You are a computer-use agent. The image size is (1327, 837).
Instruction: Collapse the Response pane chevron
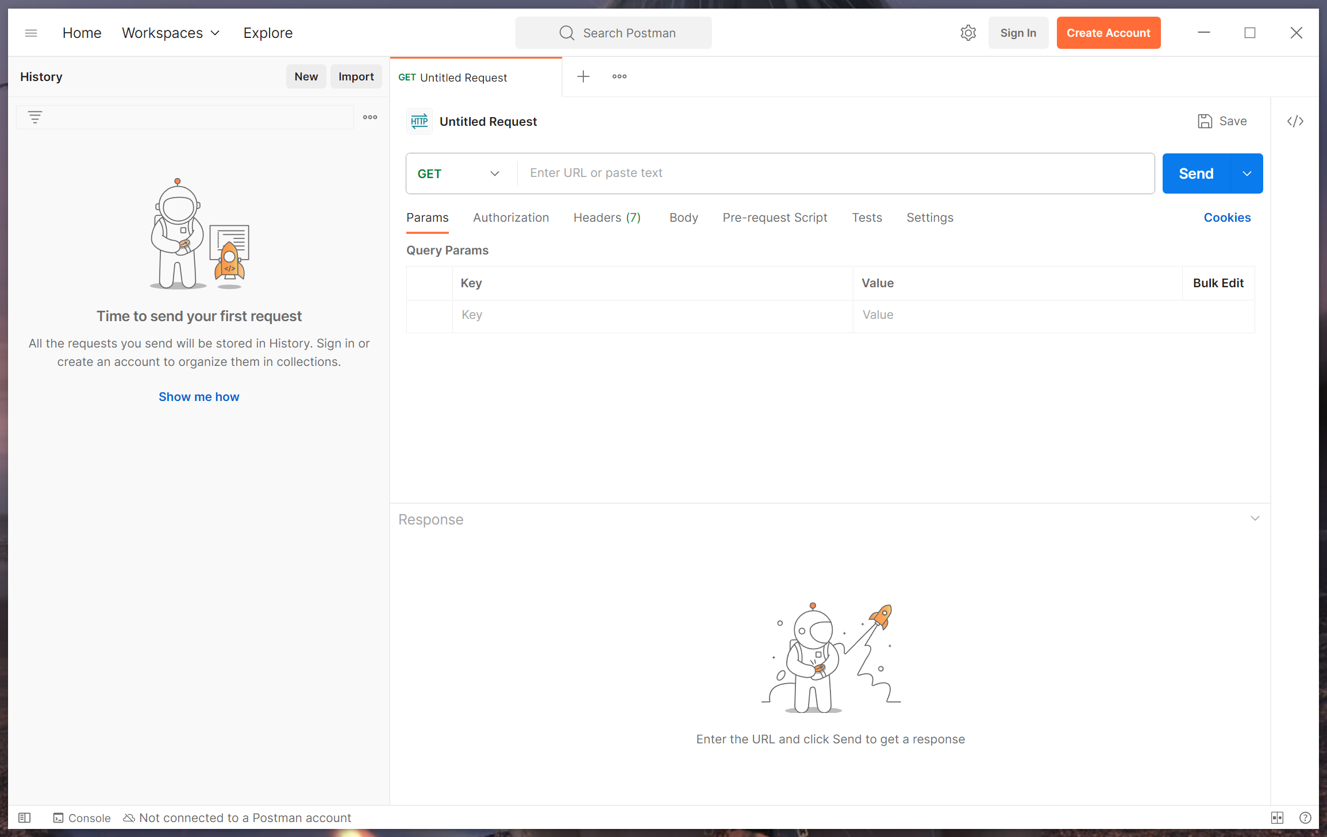1255,519
